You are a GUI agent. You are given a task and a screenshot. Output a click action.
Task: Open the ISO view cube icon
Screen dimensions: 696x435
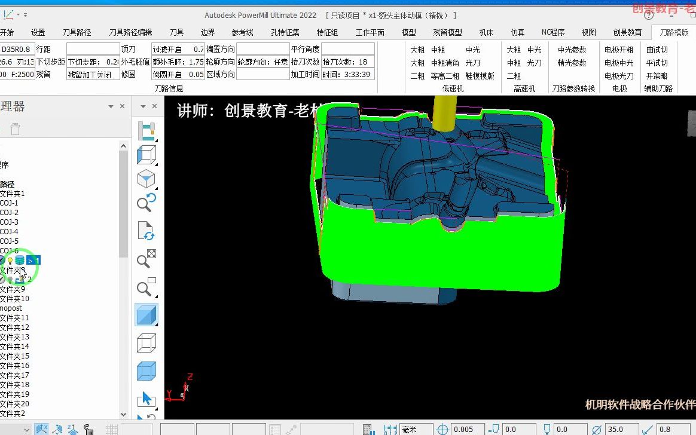tap(146, 180)
